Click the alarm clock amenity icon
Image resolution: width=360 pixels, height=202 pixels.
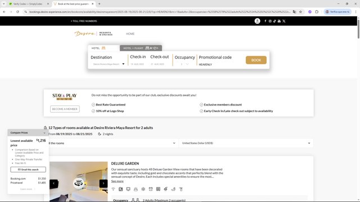(x=151, y=189)
